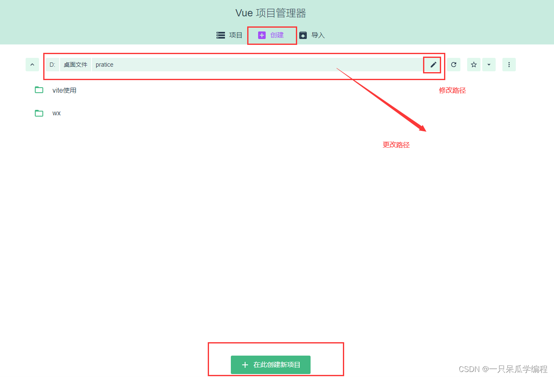Open the 导入 (Import) tab
The width and height of the screenshot is (554, 377).
point(312,35)
